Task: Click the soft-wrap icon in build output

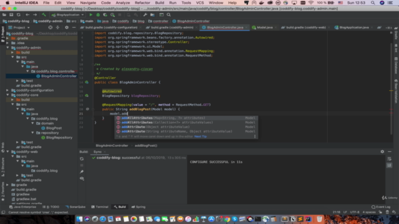Action: [x=389, y=159]
